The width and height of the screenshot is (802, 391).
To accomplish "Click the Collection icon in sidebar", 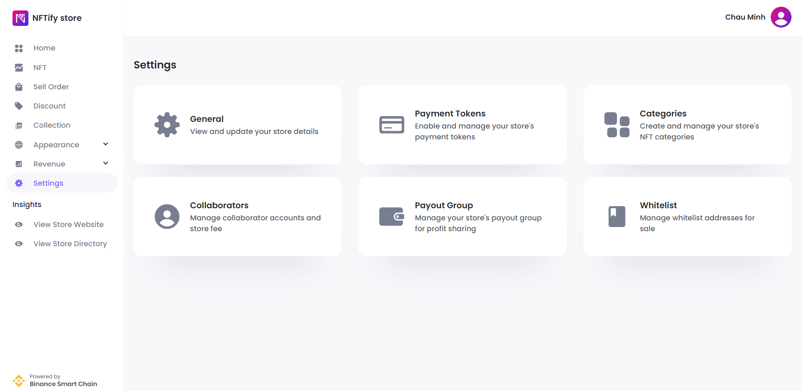I will click(19, 126).
